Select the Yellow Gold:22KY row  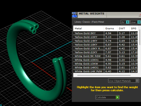[x=105, y=52]
